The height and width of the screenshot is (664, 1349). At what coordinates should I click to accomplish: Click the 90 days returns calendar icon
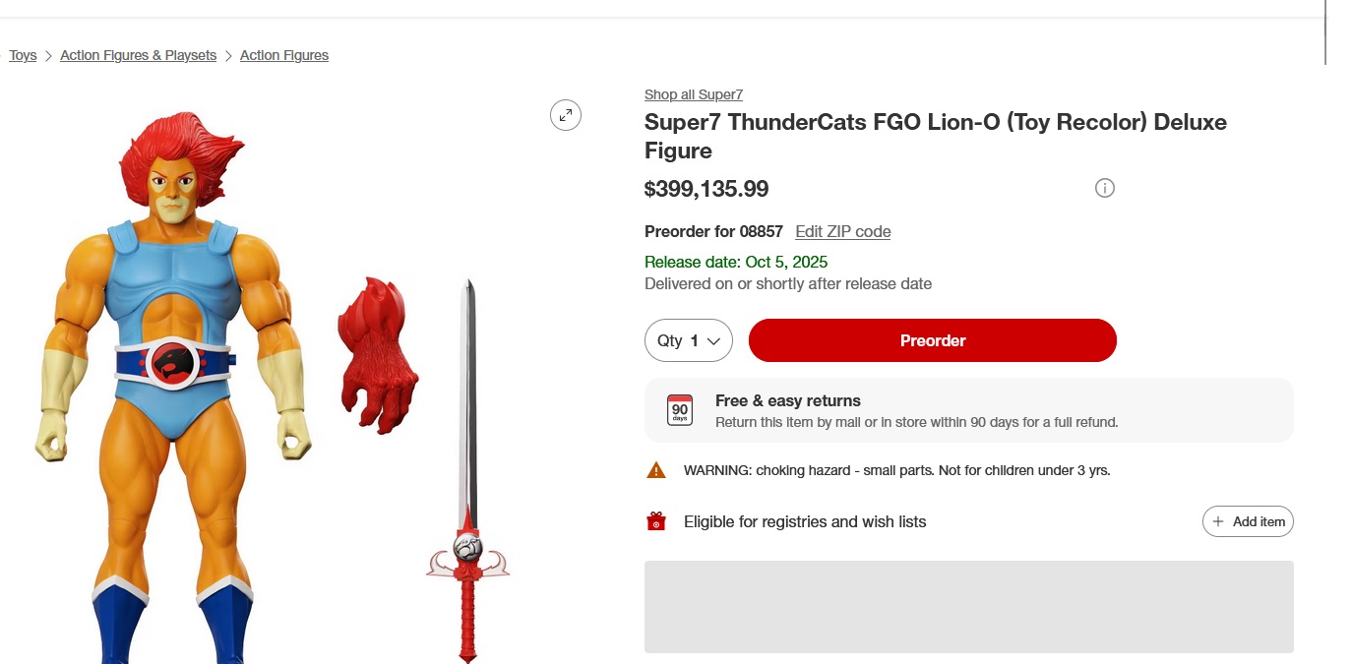[680, 410]
